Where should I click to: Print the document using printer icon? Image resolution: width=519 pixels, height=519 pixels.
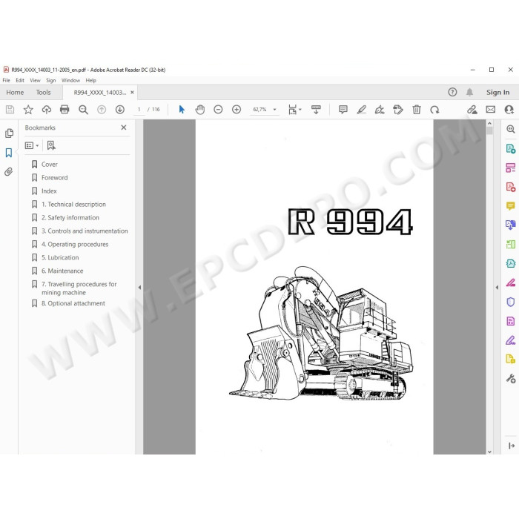tap(65, 110)
